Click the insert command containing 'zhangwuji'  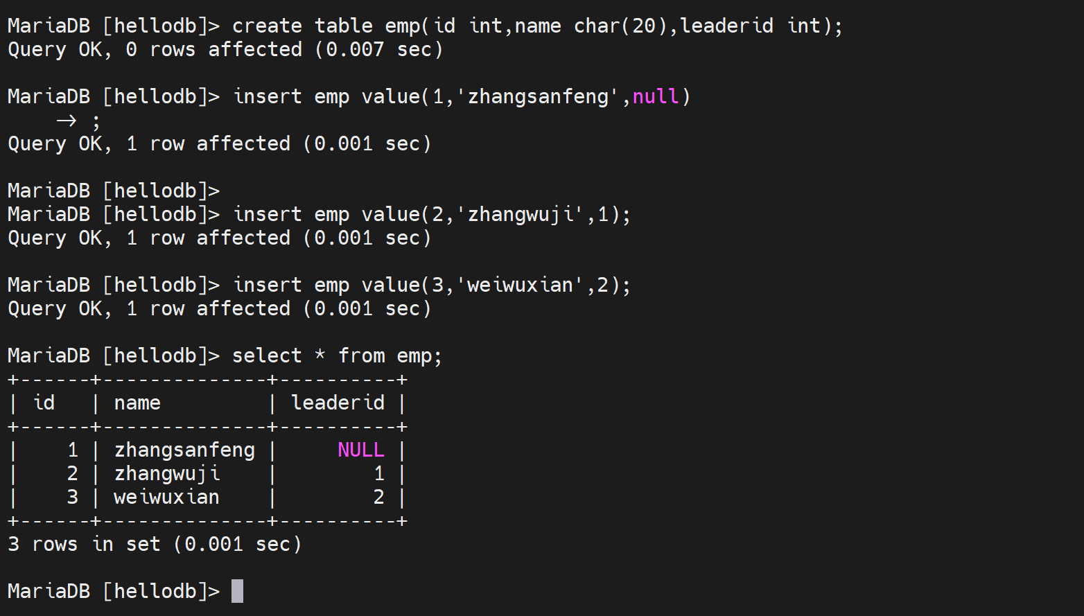point(431,215)
